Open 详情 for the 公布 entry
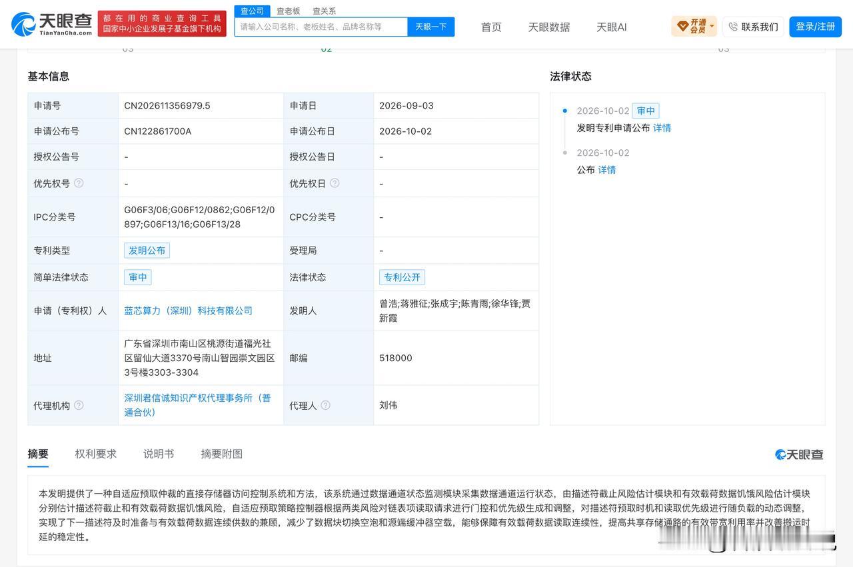Viewport: 853px width, 567px height. tap(607, 170)
